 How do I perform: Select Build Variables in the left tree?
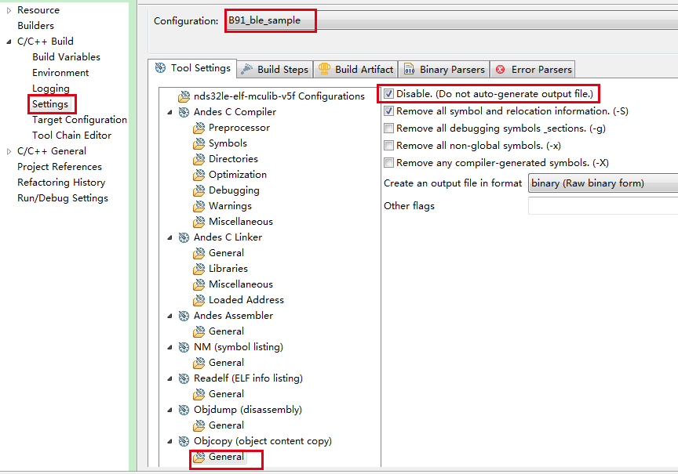pyautogui.click(x=66, y=57)
